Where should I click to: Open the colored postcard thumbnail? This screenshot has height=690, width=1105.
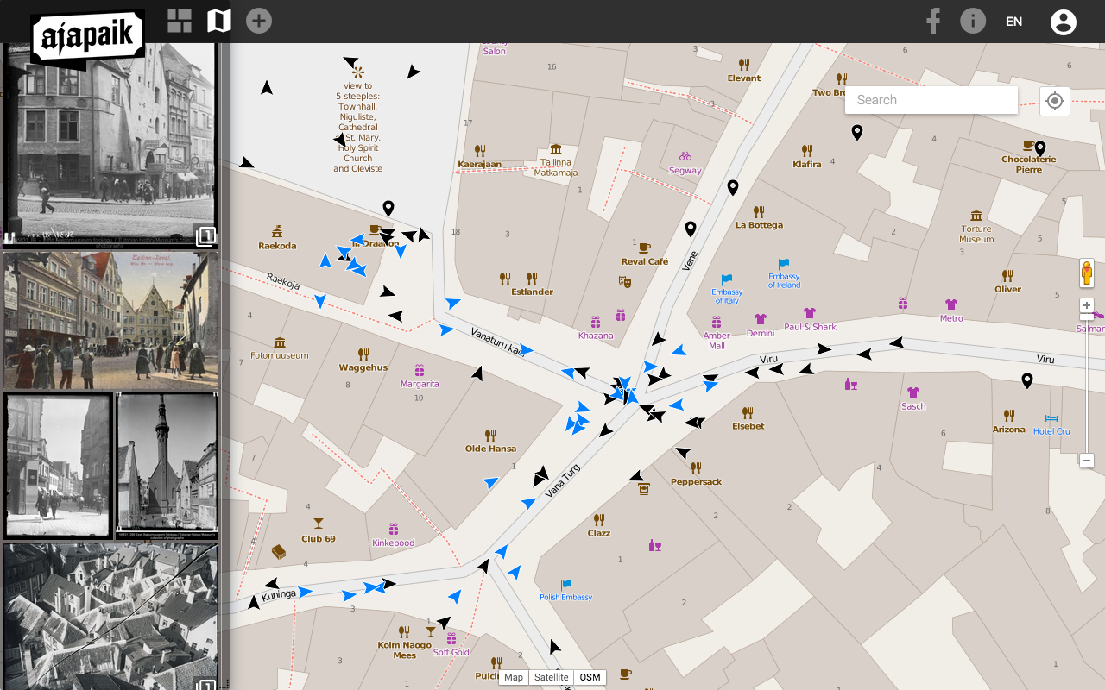click(110, 321)
